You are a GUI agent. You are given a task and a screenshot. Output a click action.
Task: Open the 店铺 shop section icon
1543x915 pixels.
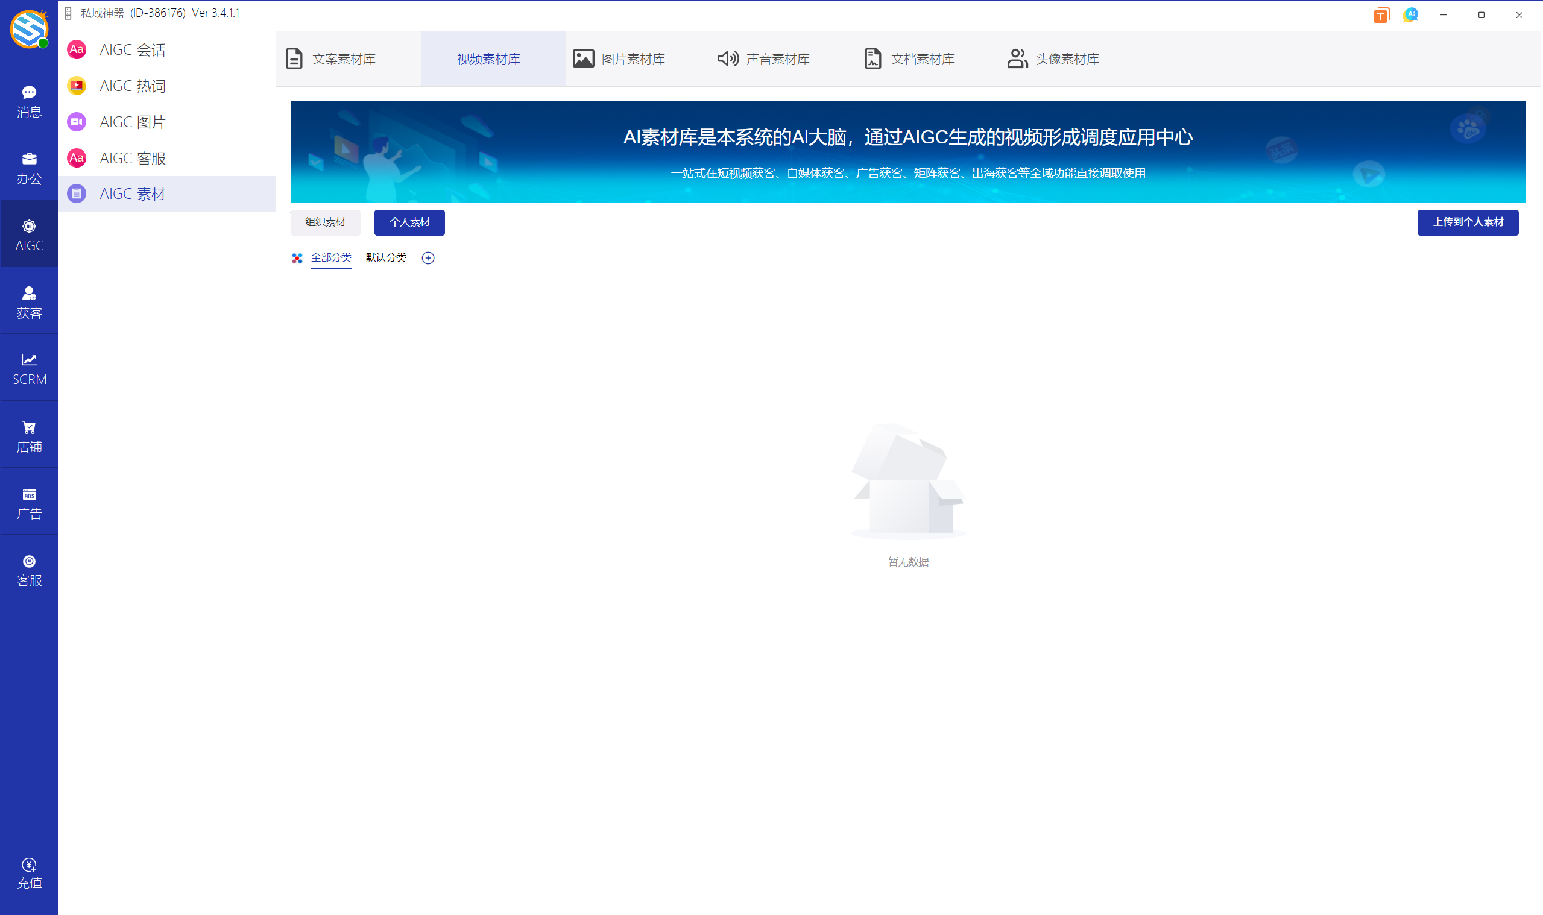pyautogui.click(x=29, y=435)
